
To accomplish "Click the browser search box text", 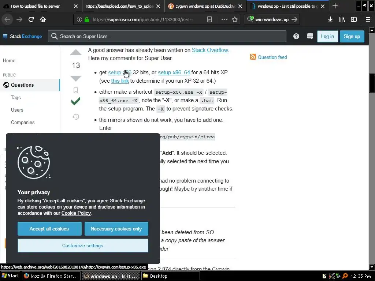I will click(272, 20).
